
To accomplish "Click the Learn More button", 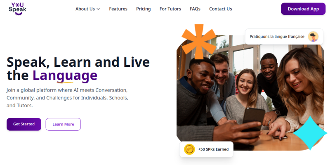I will 63,124.
